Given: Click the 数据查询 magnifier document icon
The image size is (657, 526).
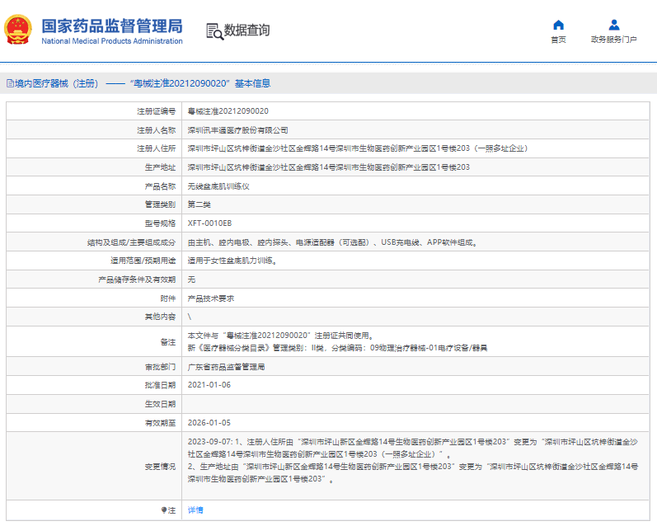Looking at the screenshot, I should [214, 31].
